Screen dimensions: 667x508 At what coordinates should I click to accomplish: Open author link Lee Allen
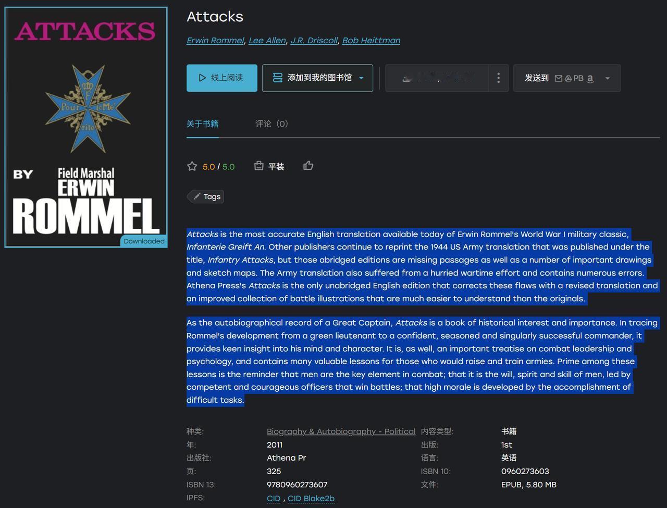[267, 40]
